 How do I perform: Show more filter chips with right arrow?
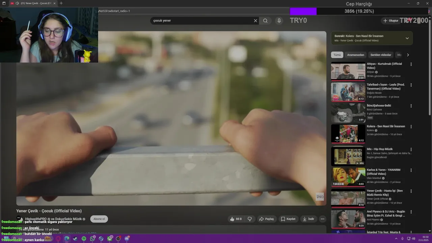pyautogui.click(x=408, y=55)
